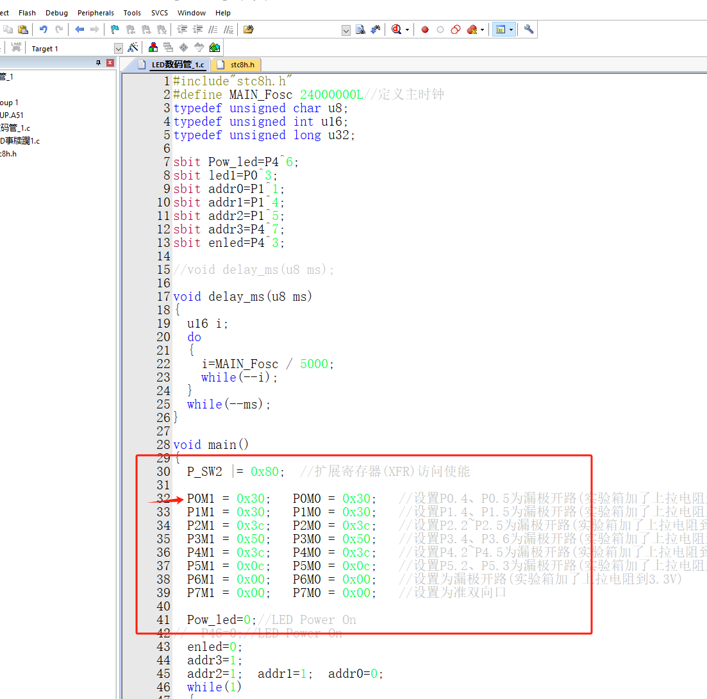This screenshot has height=699, width=707.
Task: Open Manage Run-Time Environment diamond icon
Action: tap(183, 47)
